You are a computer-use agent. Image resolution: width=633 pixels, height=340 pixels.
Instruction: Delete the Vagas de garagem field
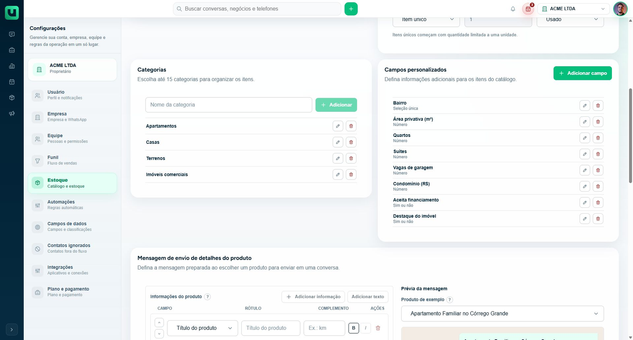tap(598, 170)
